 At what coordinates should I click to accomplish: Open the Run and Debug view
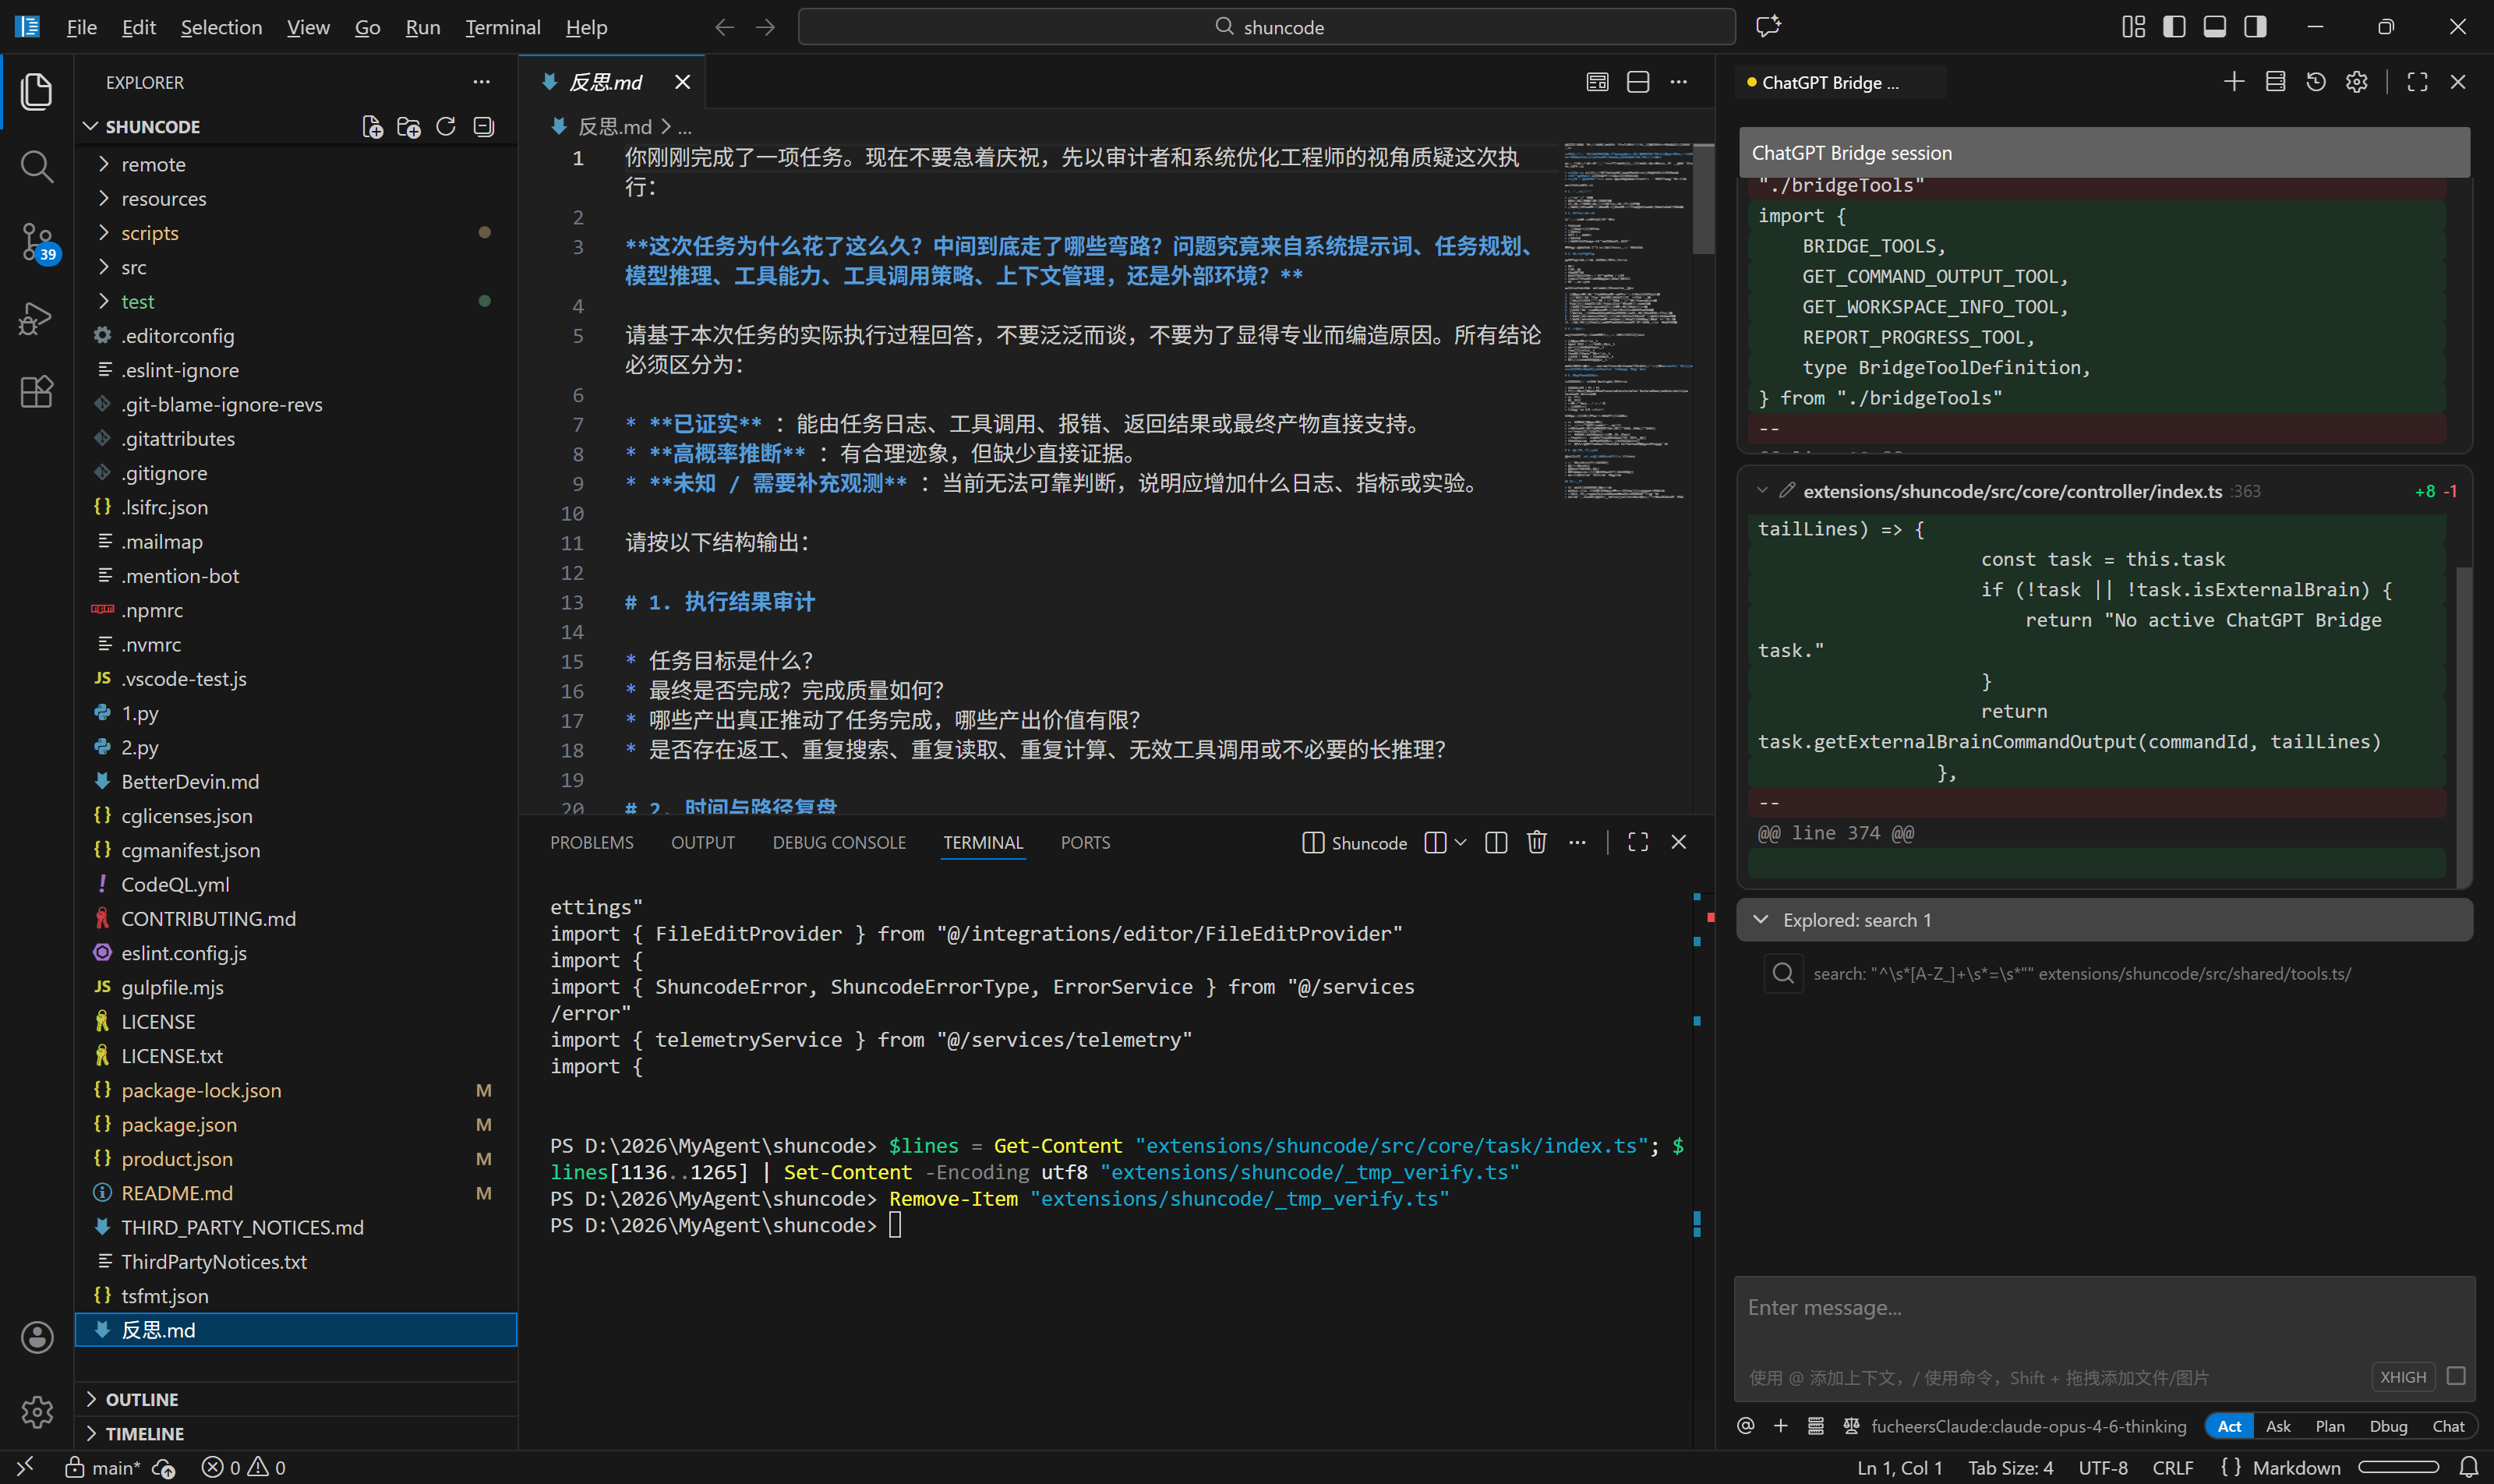(x=37, y=317)
